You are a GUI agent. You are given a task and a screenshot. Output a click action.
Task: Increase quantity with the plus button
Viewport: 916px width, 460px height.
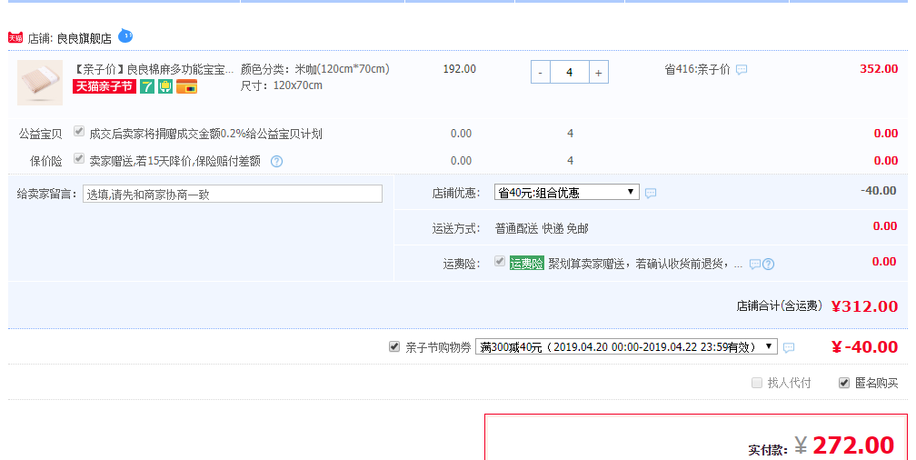pyautogui.click(x=599, y=73)
